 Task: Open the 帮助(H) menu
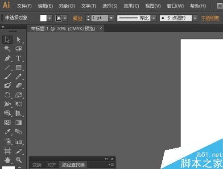[198, 6]
